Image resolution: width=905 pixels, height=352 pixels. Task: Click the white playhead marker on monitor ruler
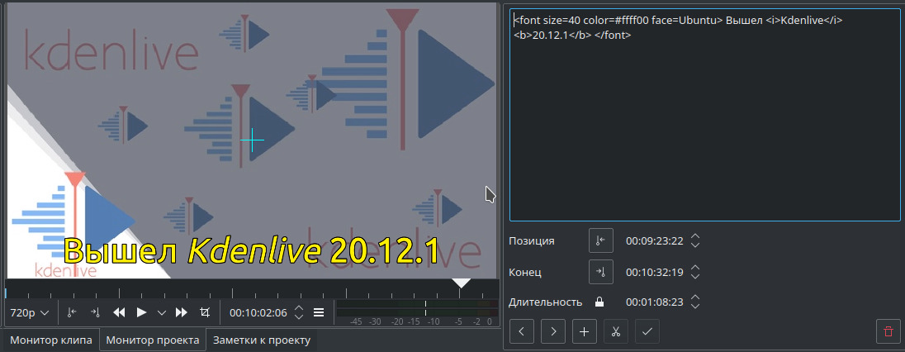tap(461, 283)
